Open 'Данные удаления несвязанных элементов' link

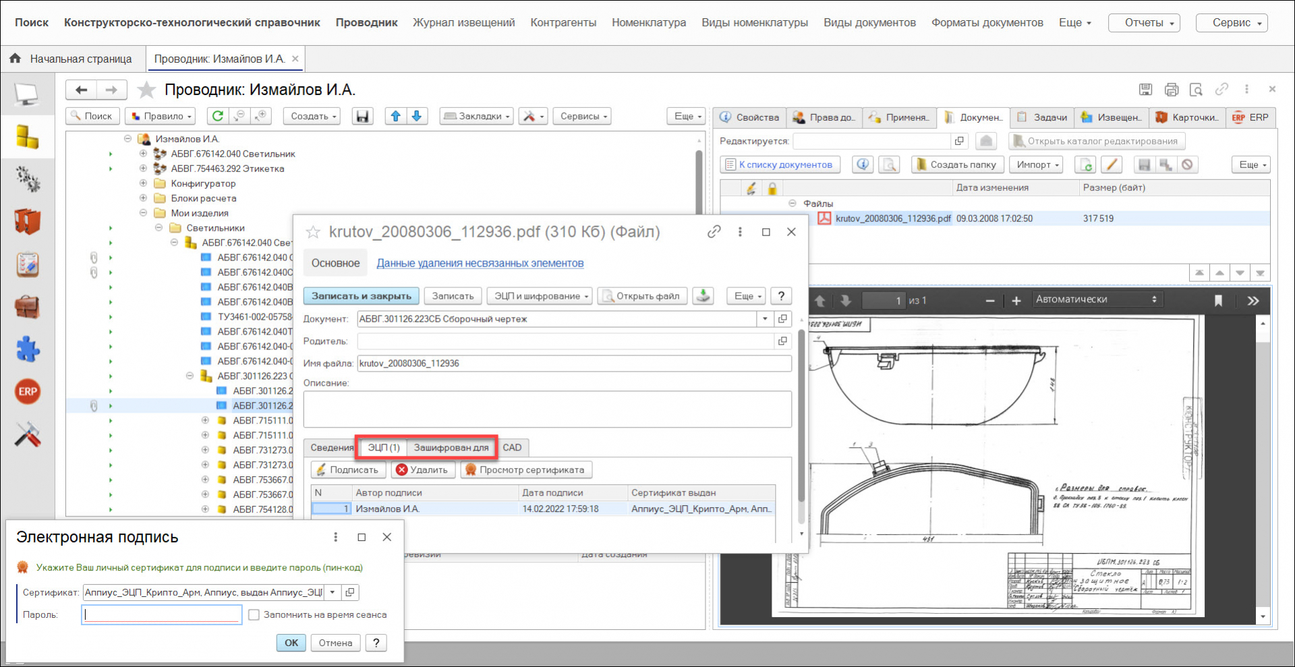coord(480,263)
